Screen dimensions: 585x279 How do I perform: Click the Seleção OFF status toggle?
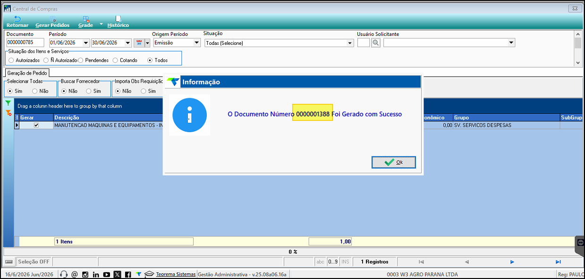[x=34, y=262]
